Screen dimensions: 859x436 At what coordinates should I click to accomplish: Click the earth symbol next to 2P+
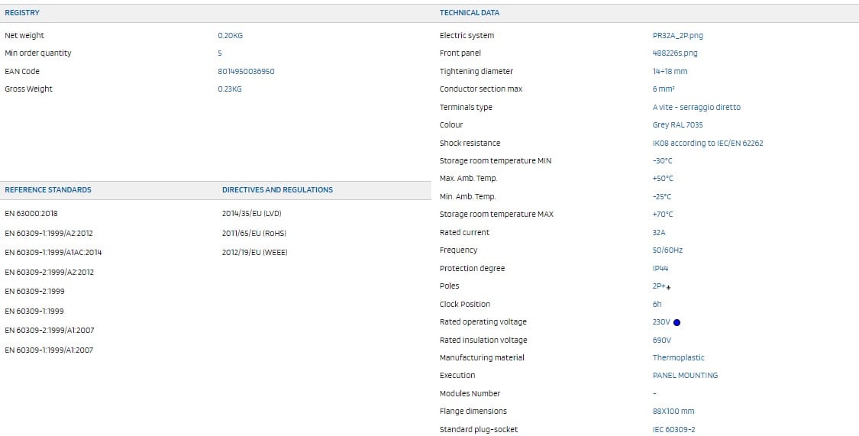[670, 287]
